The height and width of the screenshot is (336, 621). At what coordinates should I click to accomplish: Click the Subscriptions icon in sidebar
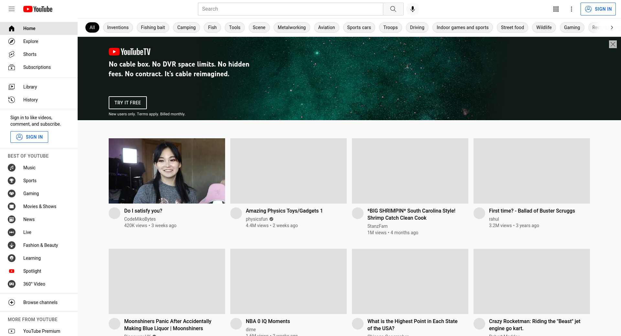tap(12, 67)
